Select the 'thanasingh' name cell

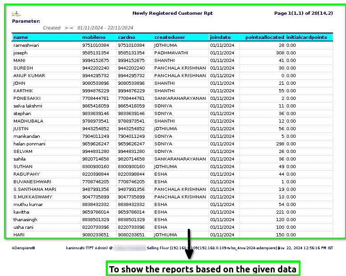tap(25, 219)
